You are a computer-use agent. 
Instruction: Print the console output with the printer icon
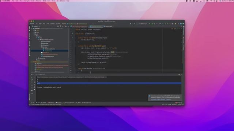[x=34, y=87]
